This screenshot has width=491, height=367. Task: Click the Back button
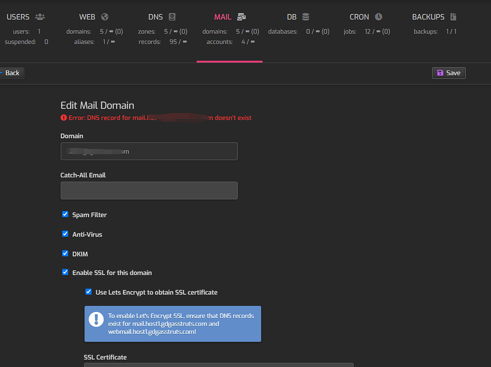point(12,73)
